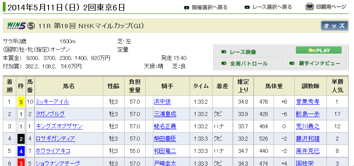Open jockey 柴田善臣 page
Screen dimensions: 354x166
(x=165, y=139)
